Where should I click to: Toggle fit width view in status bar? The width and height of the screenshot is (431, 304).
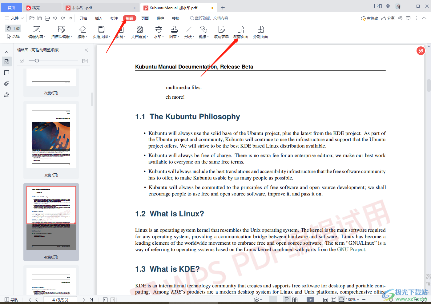click(341, 300)
